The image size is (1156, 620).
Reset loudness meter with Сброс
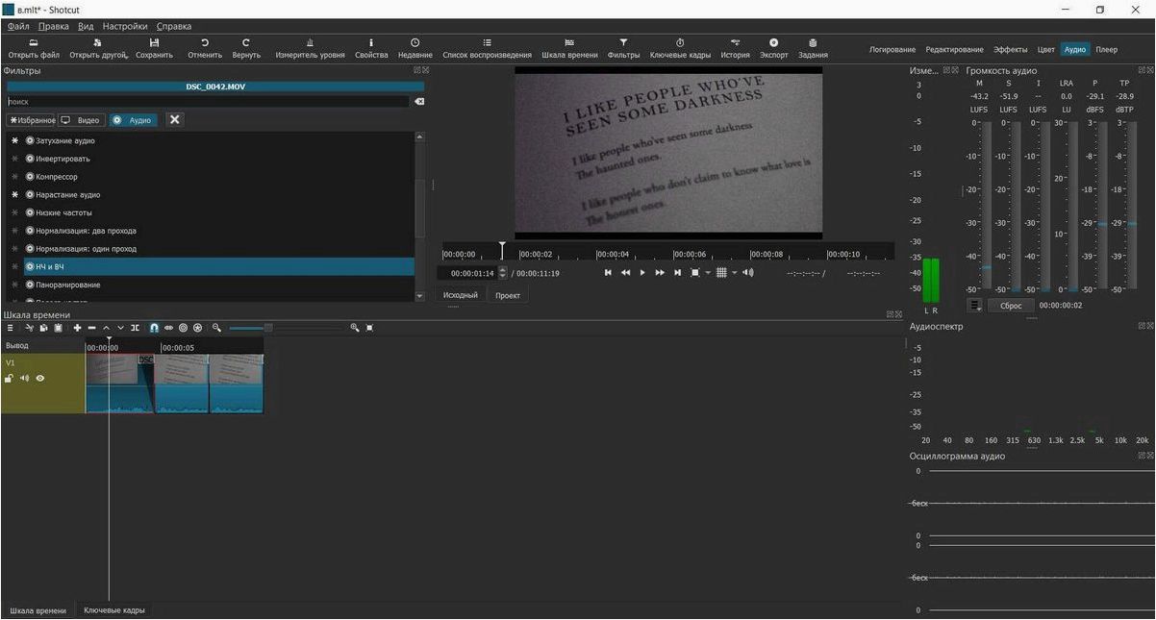click(1011, 306)
